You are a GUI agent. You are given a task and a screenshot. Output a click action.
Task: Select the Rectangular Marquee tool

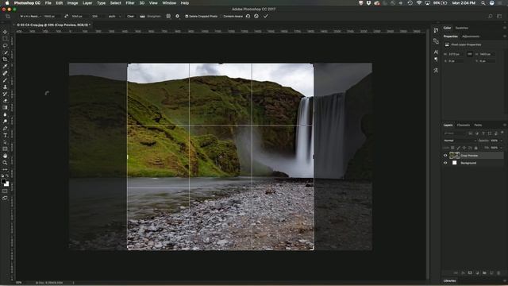(x=5, y=39)
